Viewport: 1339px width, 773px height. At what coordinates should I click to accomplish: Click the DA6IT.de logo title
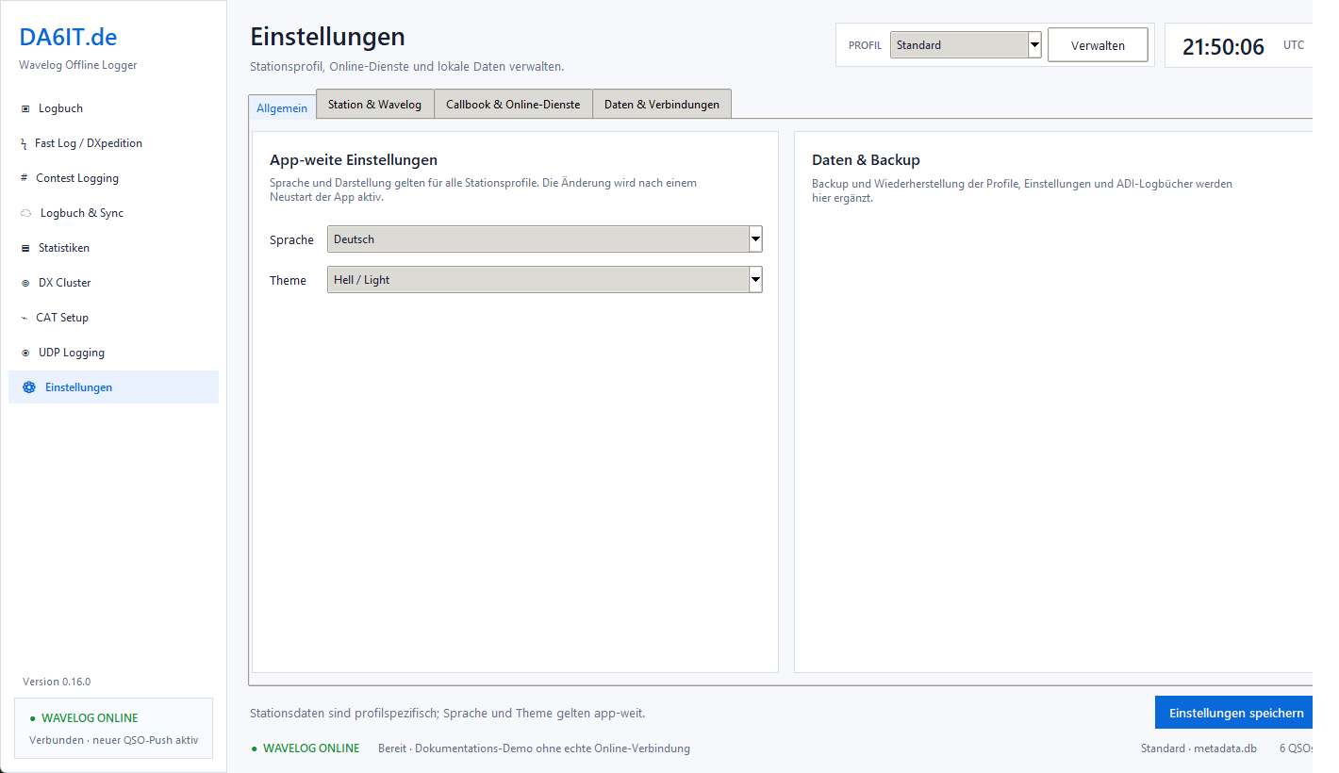point(68,37)
